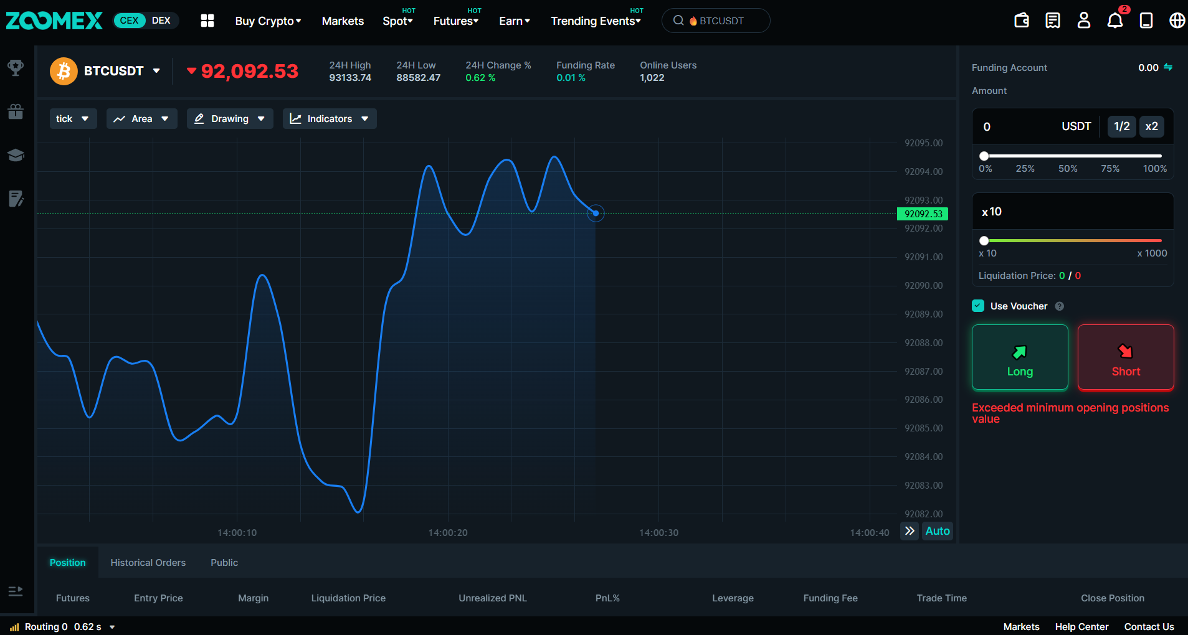Switch to Historical Orders tab
The height and width of the screenshot is (635, 1188).
(148, 563)
